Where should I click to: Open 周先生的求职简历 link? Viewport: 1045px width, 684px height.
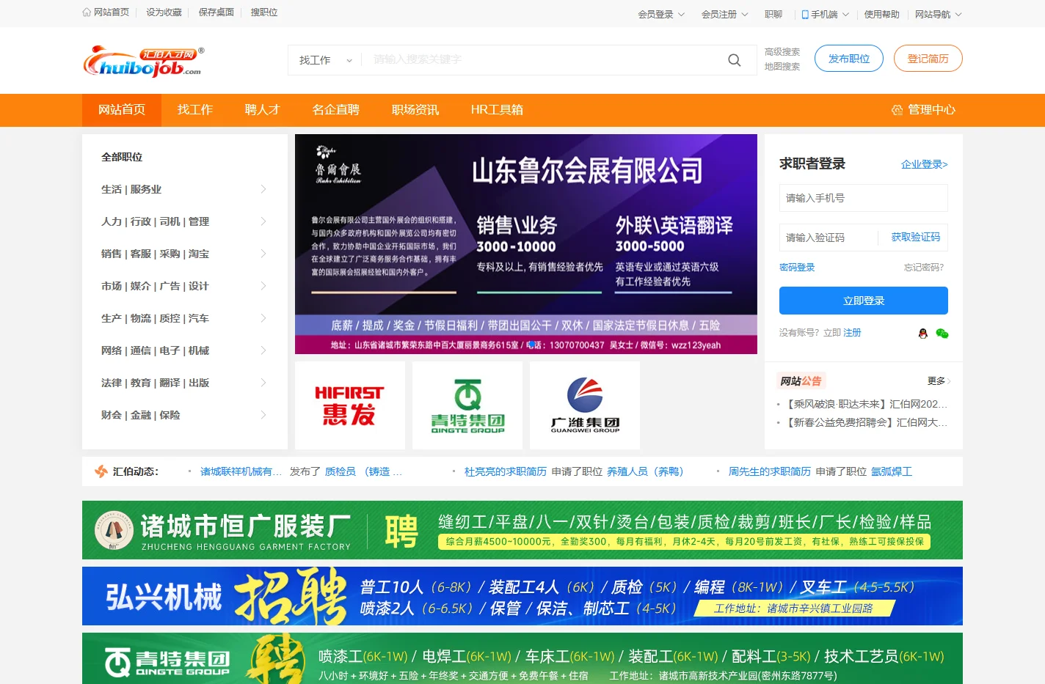pos(770,471)
